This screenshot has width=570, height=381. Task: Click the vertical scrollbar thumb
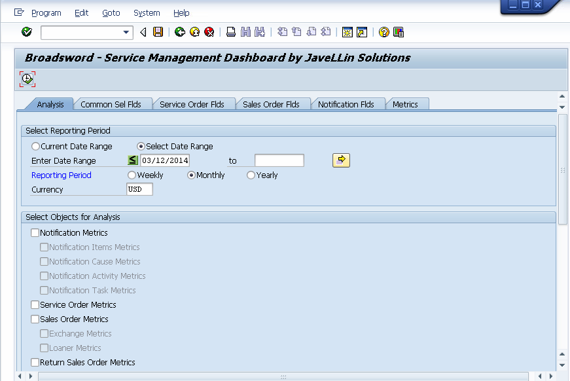(x=562, y=170)
